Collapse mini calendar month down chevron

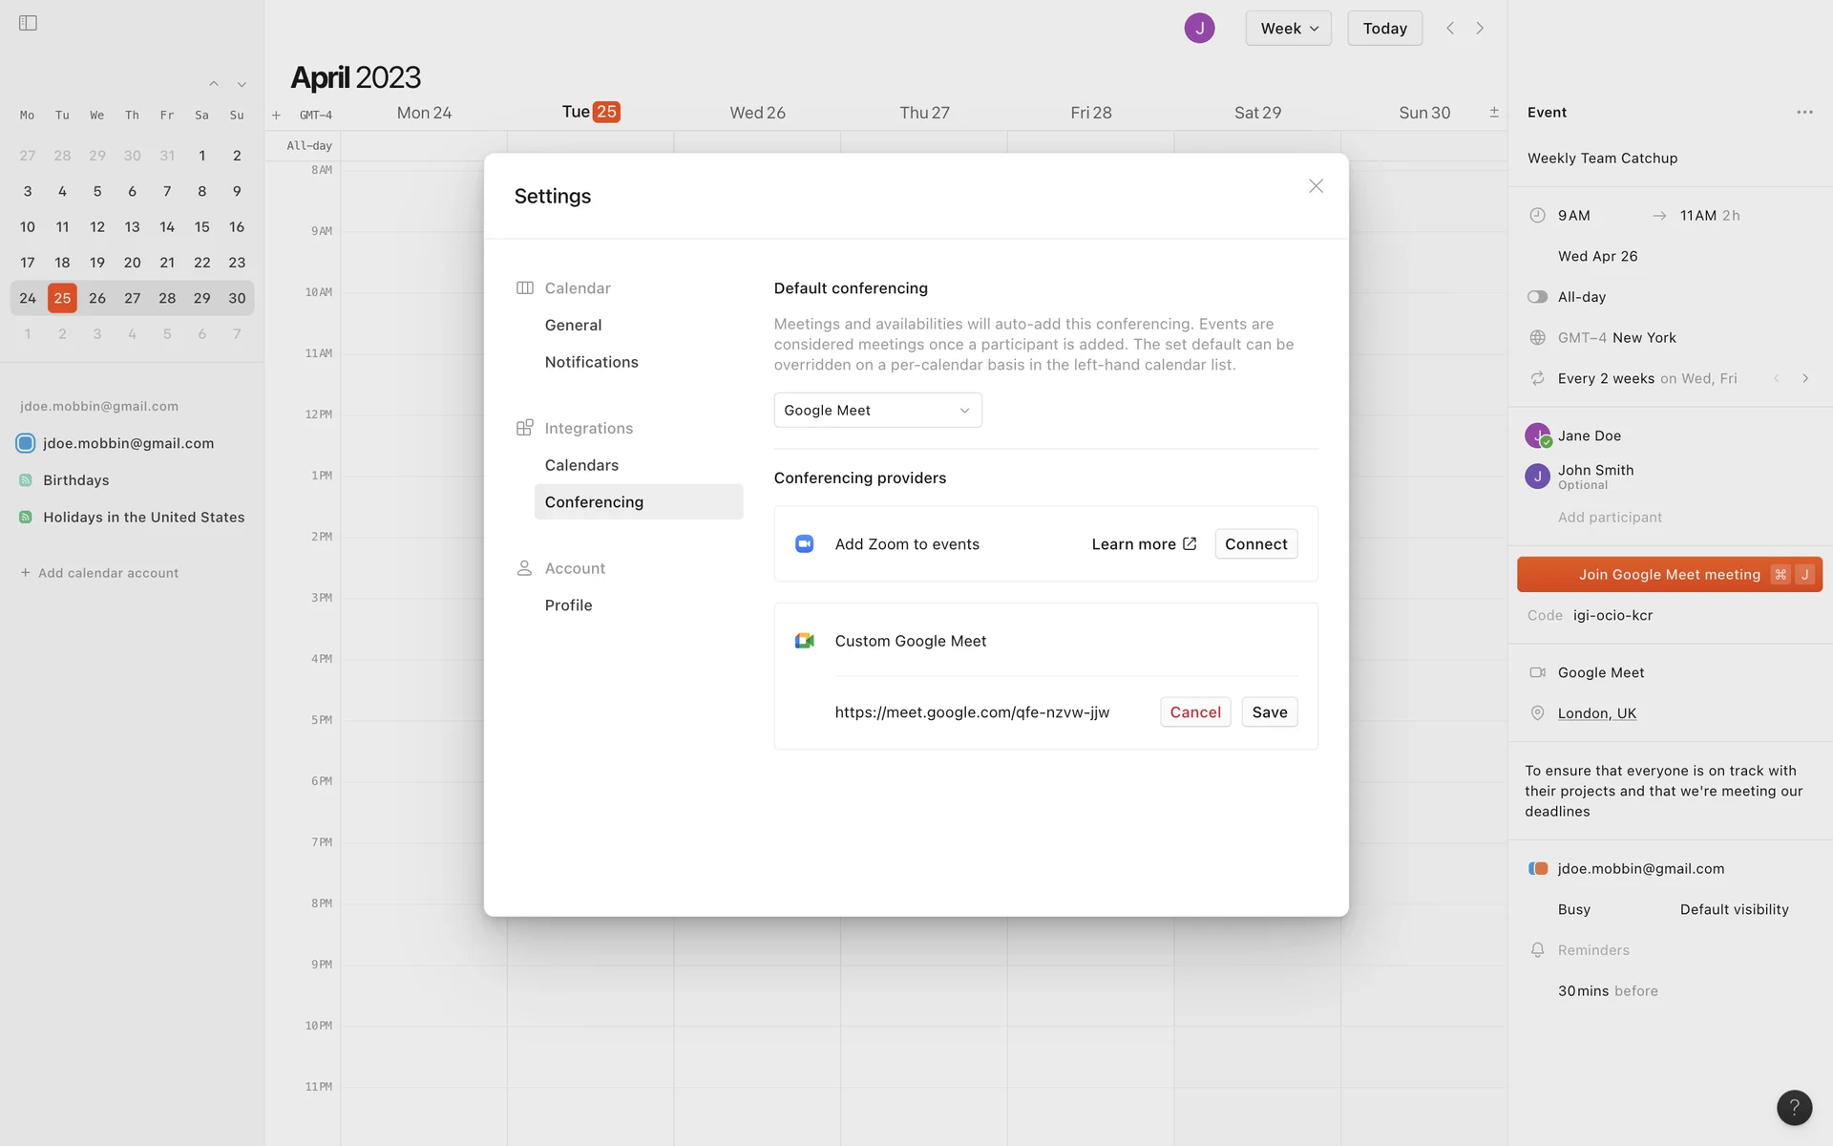coord(242,85)
